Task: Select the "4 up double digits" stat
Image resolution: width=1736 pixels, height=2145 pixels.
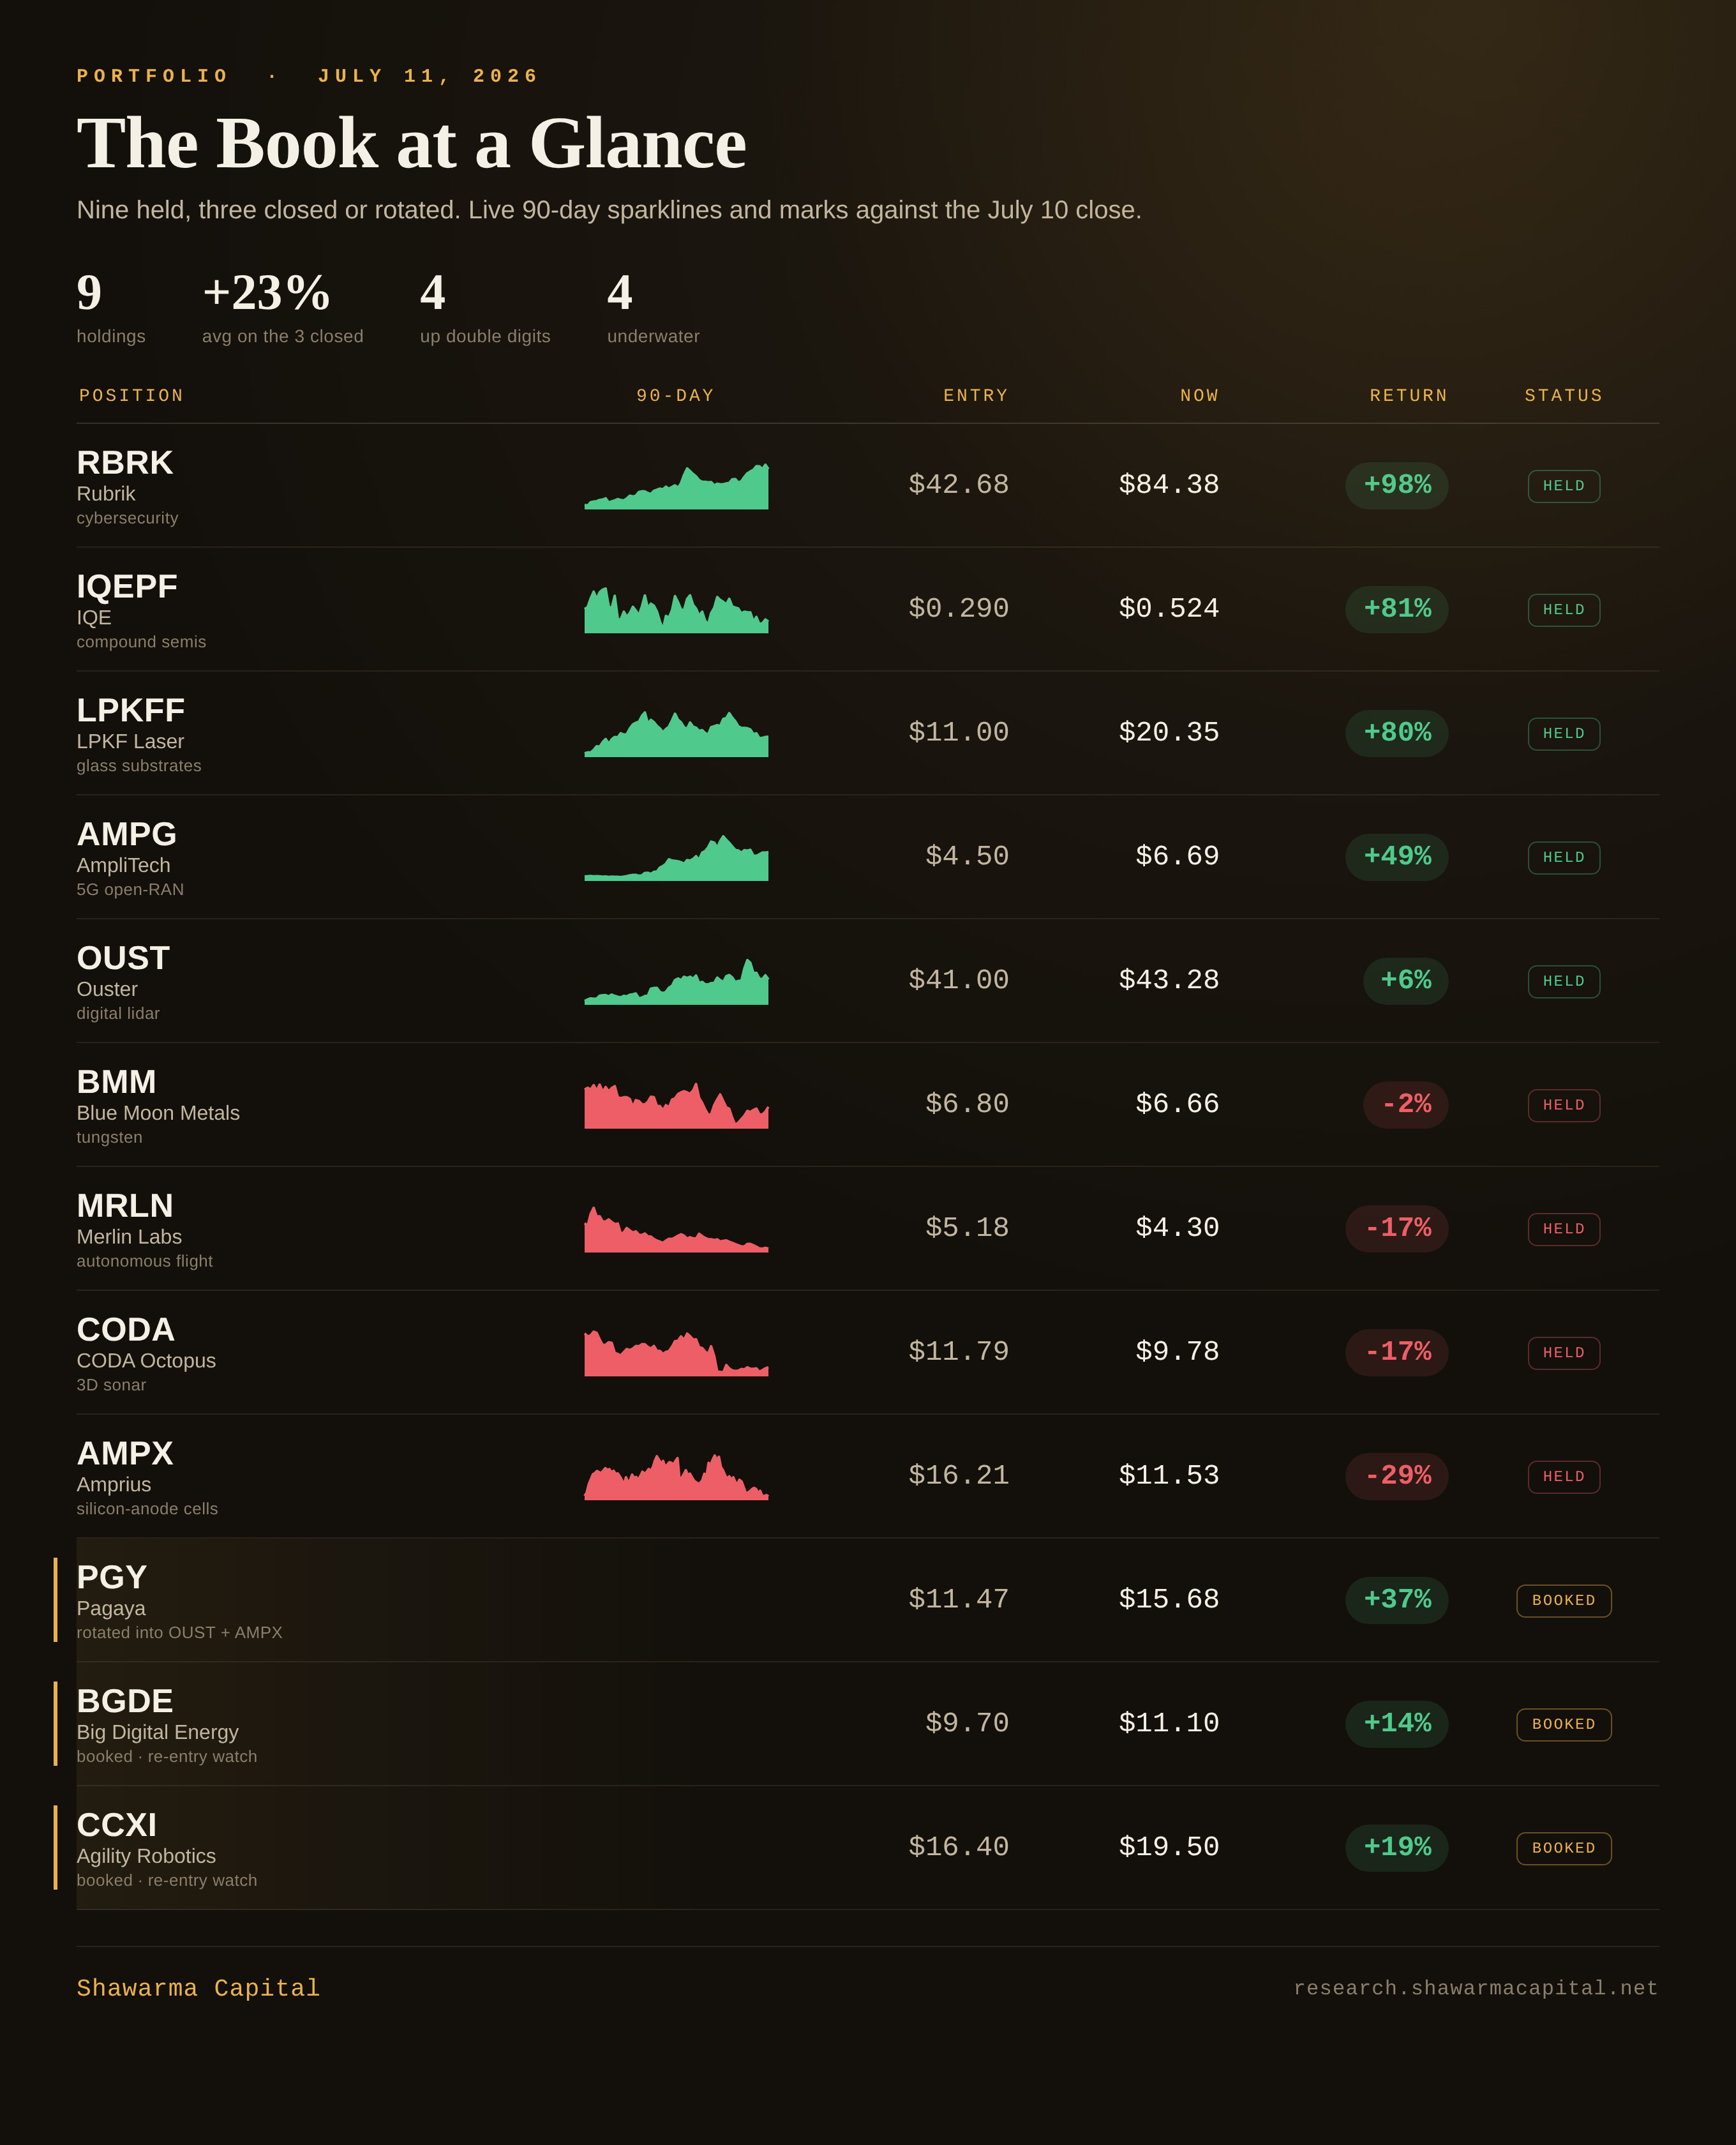Action: click(x=485, y=308)
